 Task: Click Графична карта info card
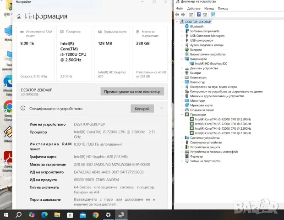point(112,54)
